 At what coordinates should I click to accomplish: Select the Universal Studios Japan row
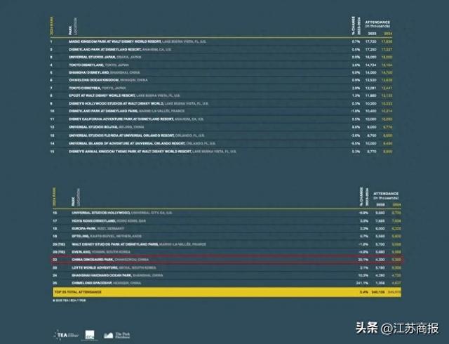pos(221,57)
